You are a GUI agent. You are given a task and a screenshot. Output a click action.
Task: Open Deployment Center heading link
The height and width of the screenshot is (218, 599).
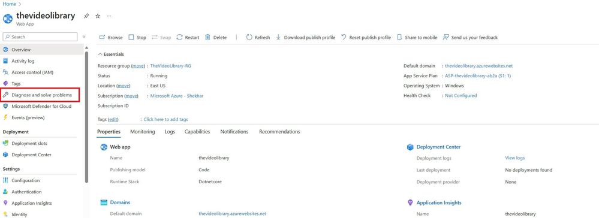(438, 147)
